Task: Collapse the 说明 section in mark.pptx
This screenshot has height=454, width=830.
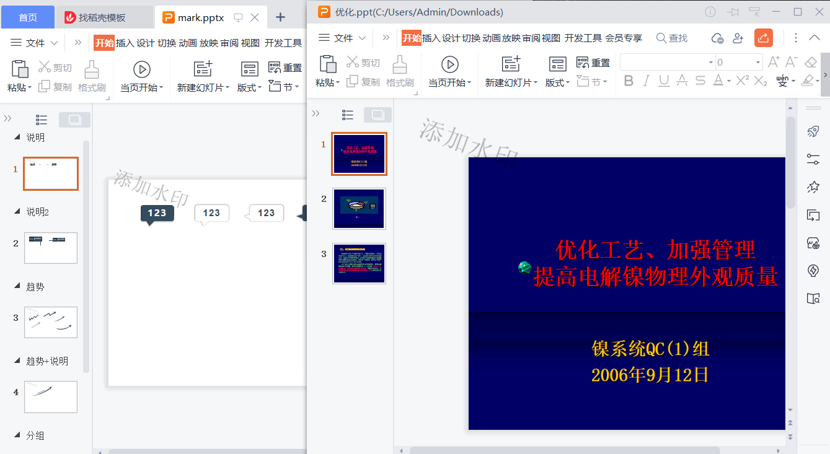Action: tap(16, 138)
